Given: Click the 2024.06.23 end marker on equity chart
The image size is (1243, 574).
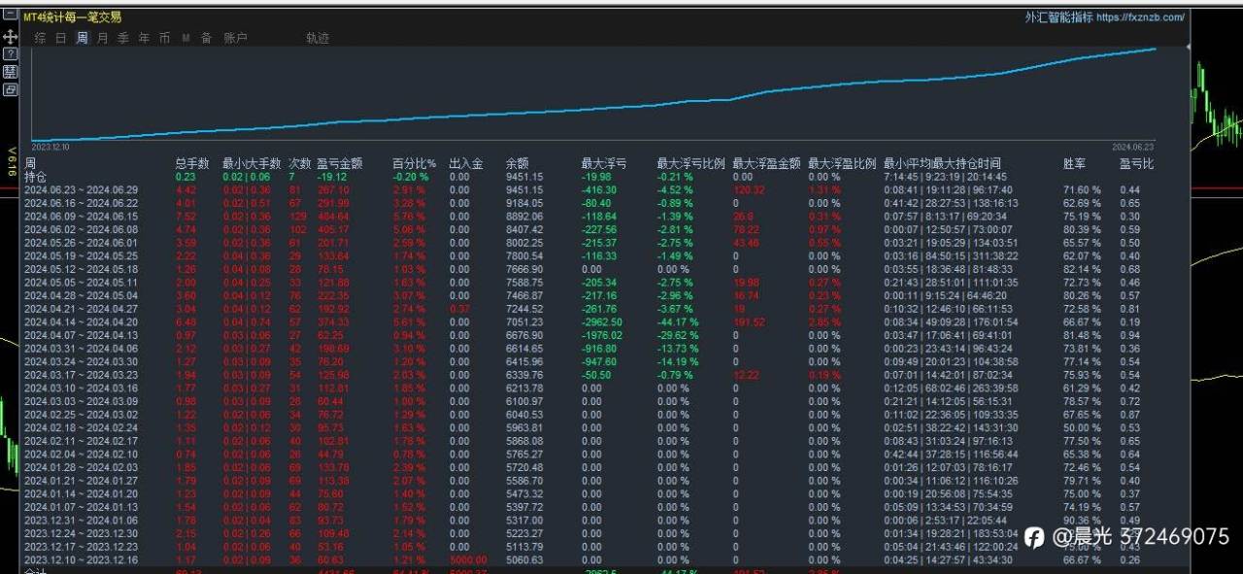Looking at the screenshot, I should coord(1167,146).
